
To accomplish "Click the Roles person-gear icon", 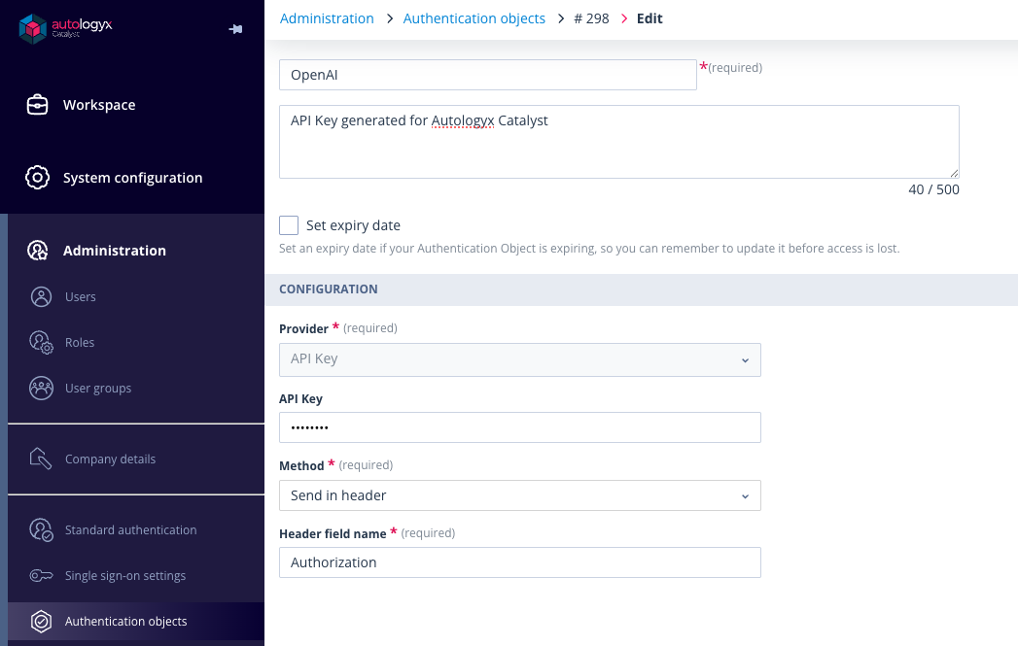I will click(x=41, y=343).
